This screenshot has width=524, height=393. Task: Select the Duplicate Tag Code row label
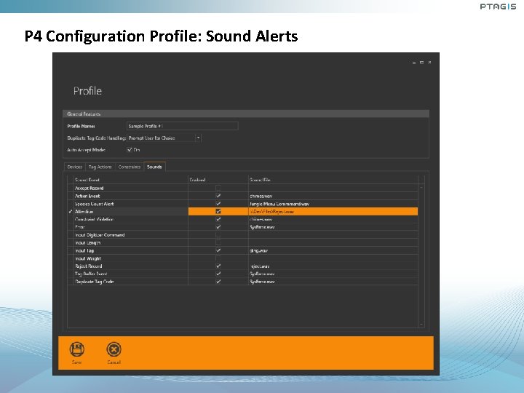coord(94,282)
